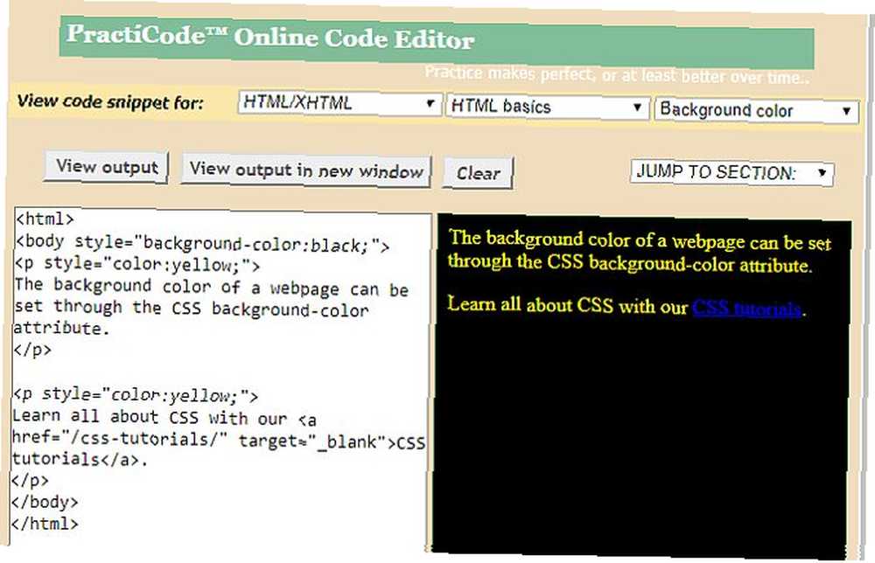The width and height of the screenshot is (875, 563).
Task: Click View output in new window
Action: coord(305,170)
